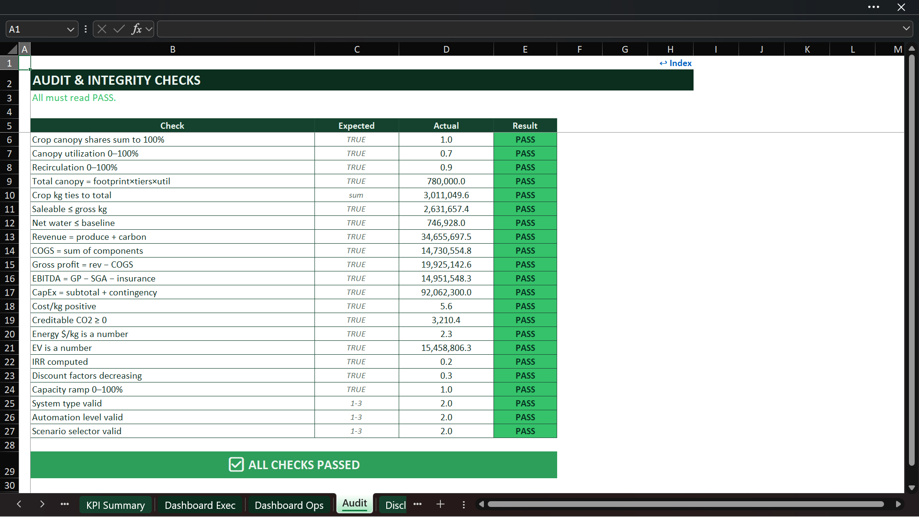Select column B header
919x517 pixels.
tap(173, 49)
